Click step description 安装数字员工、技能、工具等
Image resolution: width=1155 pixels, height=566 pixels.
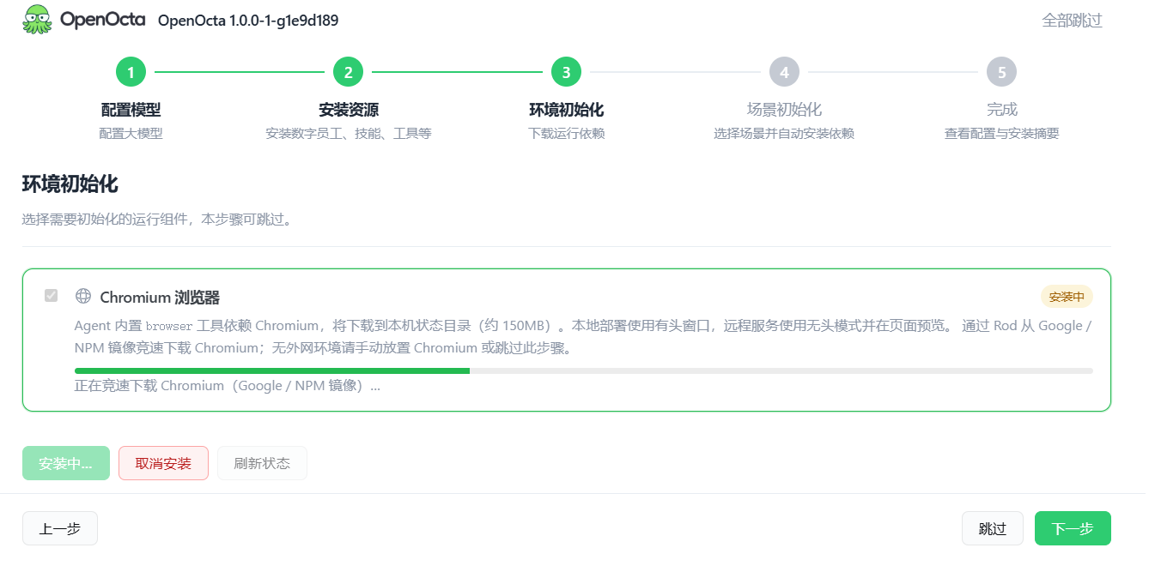click(x=348, y=134)
